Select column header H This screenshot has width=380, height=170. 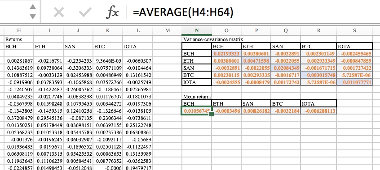19,30
